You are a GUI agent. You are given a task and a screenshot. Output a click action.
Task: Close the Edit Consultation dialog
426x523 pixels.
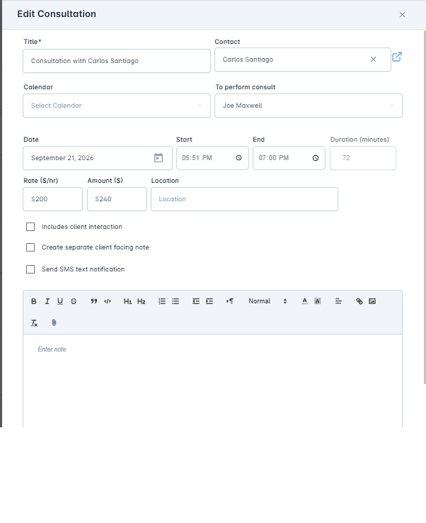[403, 15]
